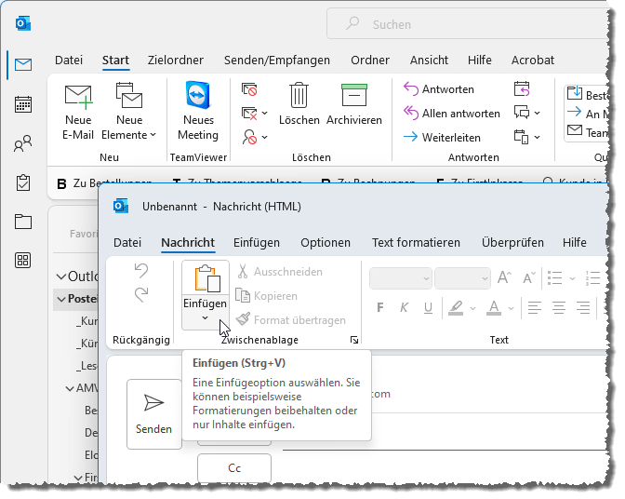Image resolution: width=625 pixels, height=499 pixels.
Task: Open bullet list style dropdown
Action: tap(572, 278)
